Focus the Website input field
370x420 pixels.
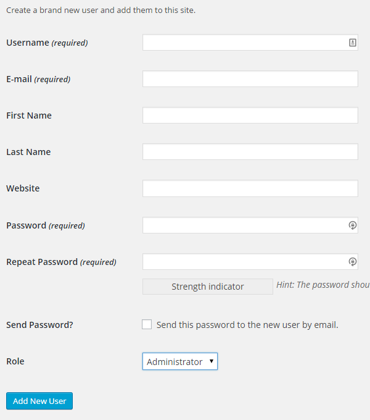(x=250, y=188)
